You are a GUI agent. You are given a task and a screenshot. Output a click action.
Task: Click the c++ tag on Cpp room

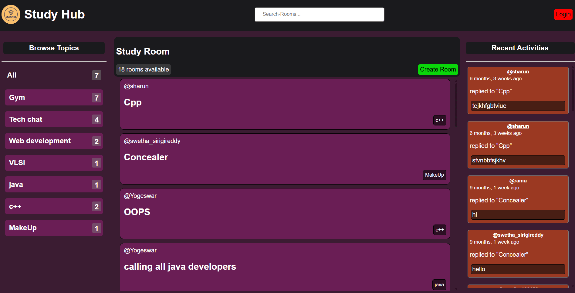point(439,120)
